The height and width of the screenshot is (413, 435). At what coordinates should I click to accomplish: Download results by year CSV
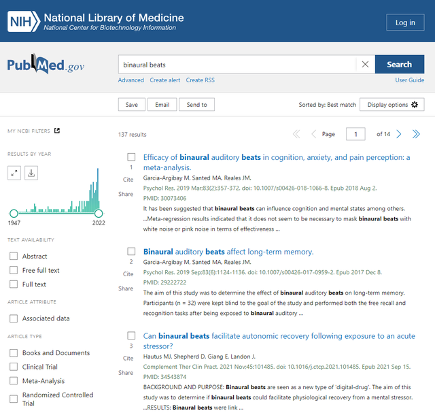[31, 173]
